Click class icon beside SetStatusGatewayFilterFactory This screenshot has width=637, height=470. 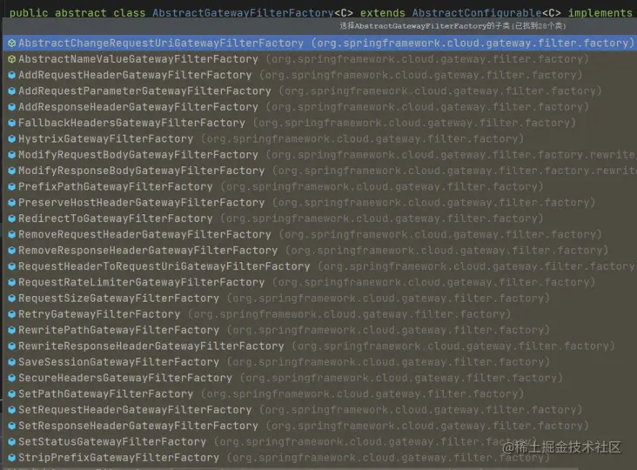tap(12, 441)
